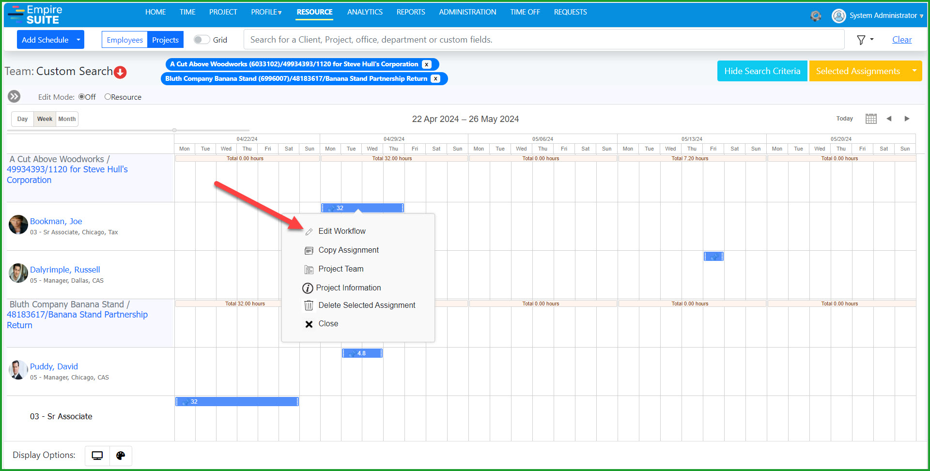Open the REPORTS menu
930x471 pixels.
click(411, 12)
